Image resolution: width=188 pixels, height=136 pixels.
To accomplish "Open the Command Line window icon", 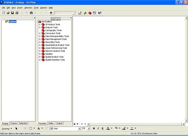I will 94,13.
